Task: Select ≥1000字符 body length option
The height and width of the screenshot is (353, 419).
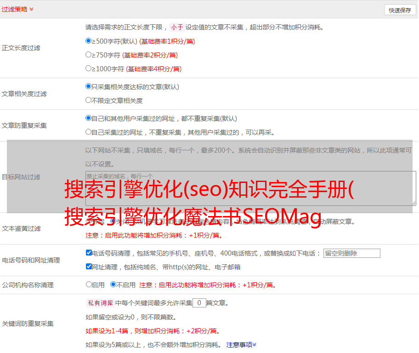Action: tap(88, 68)
